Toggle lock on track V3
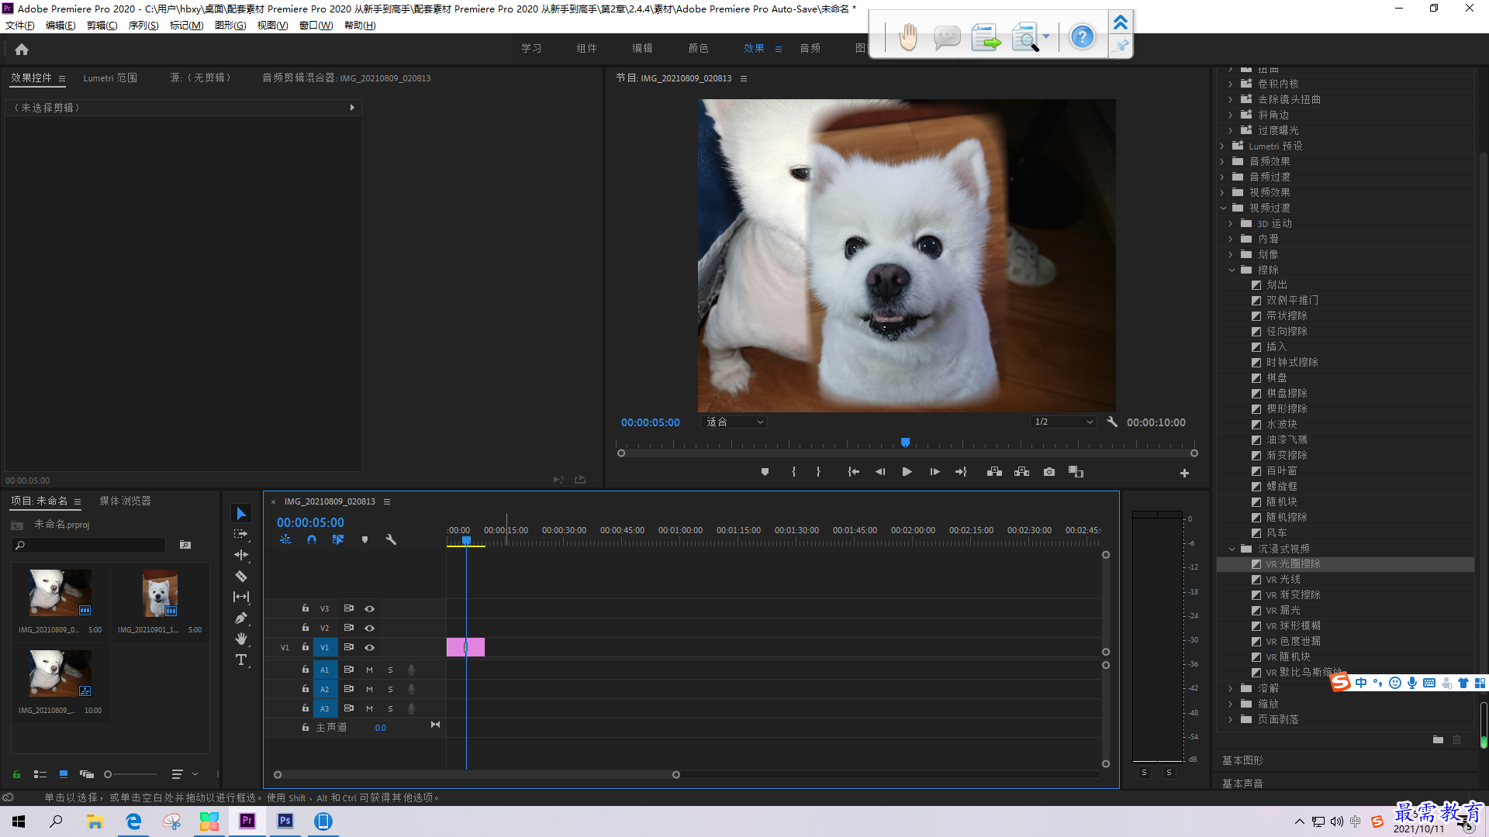This screenshot has width=1489, height=837. click(306, 608)
